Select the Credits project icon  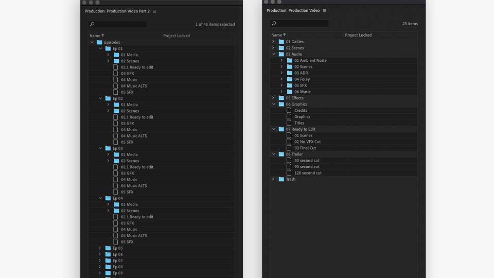(289, 110)
